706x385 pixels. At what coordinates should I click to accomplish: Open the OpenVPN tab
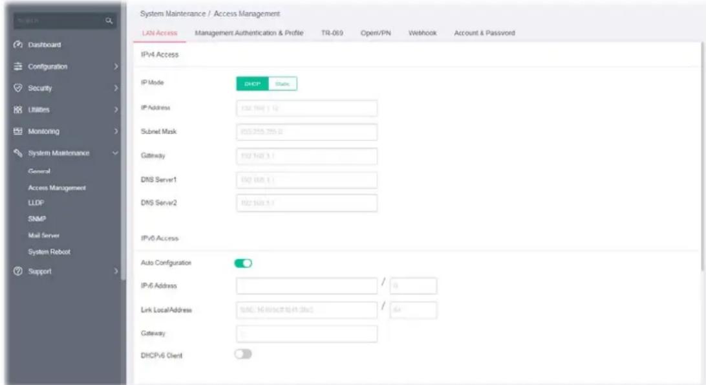[x=376, y=33]
